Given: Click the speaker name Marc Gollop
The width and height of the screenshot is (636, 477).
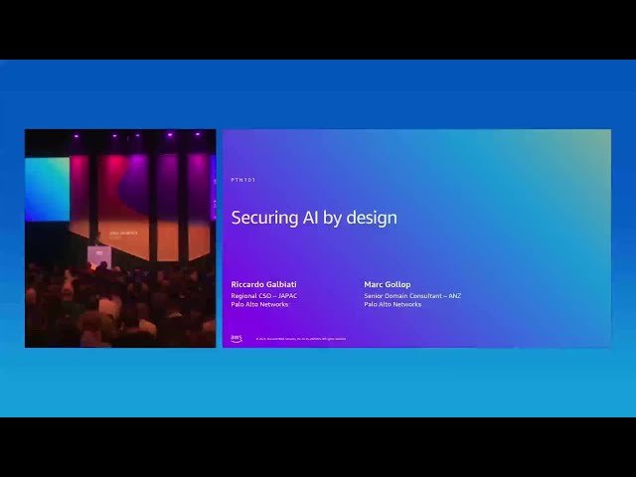Looking at the screenshot, I should [x=387, y=284].
